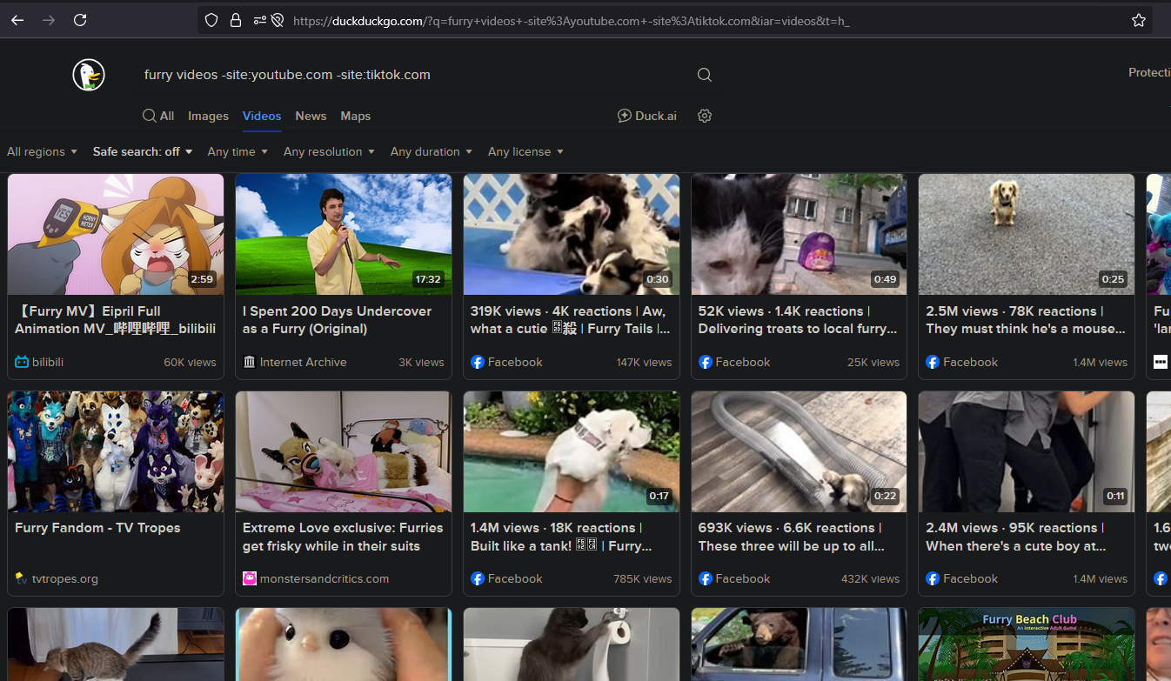Click the puppies thumbnail with 0:30 duration
Screen dimensions: 1171x681
tap(572, 234)
